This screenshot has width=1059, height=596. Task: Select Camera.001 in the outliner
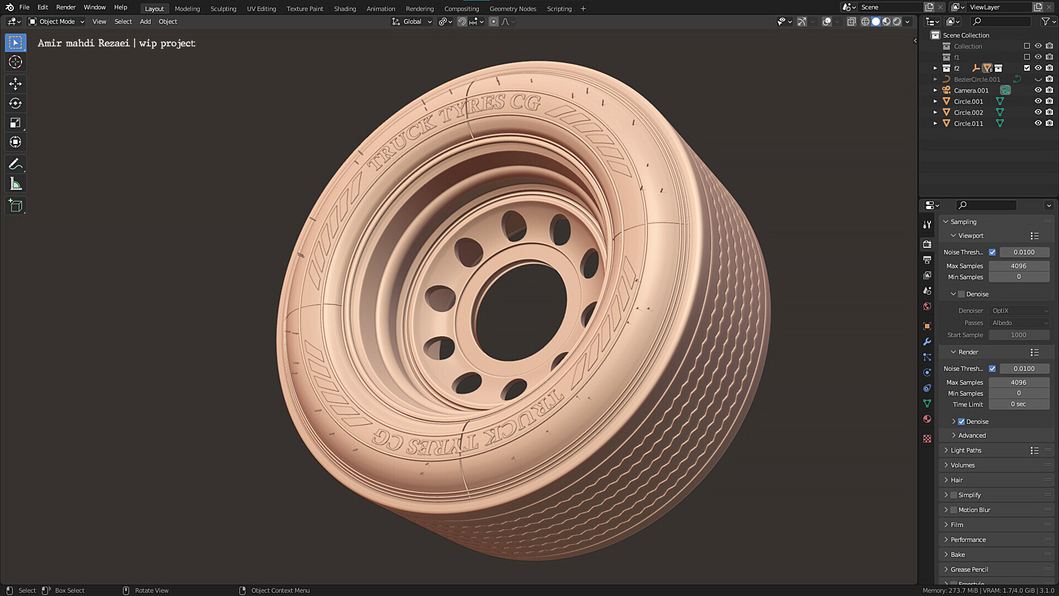[972, 90]
